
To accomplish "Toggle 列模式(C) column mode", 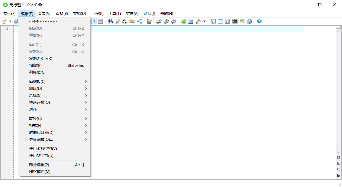I will tap(54, 72).
